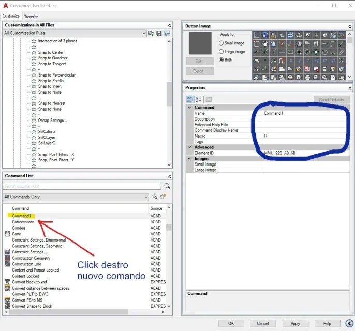This screenshot has height=331, width=355.
Task: Collapse the Customizations in All Files panel
Action: (x=169, y=25)
